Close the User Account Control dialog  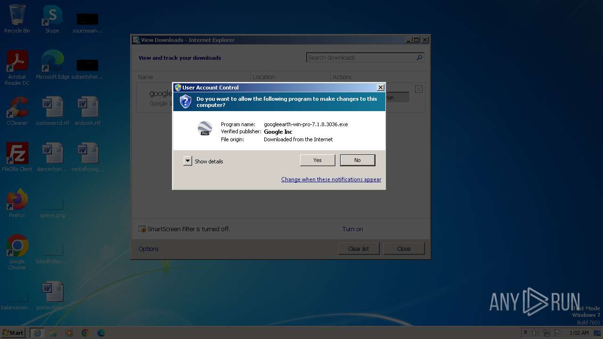(x=381, y=88)
